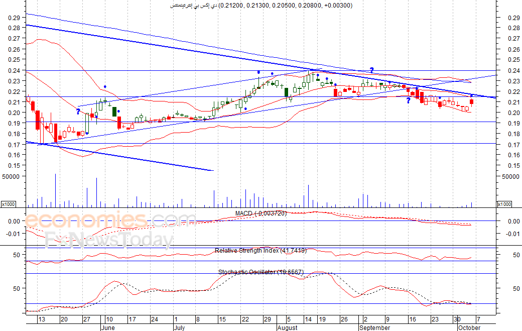Click the date label 23 on time axis

point(435,319)
